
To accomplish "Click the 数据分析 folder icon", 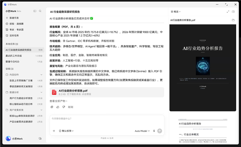I will click(7, 92).
